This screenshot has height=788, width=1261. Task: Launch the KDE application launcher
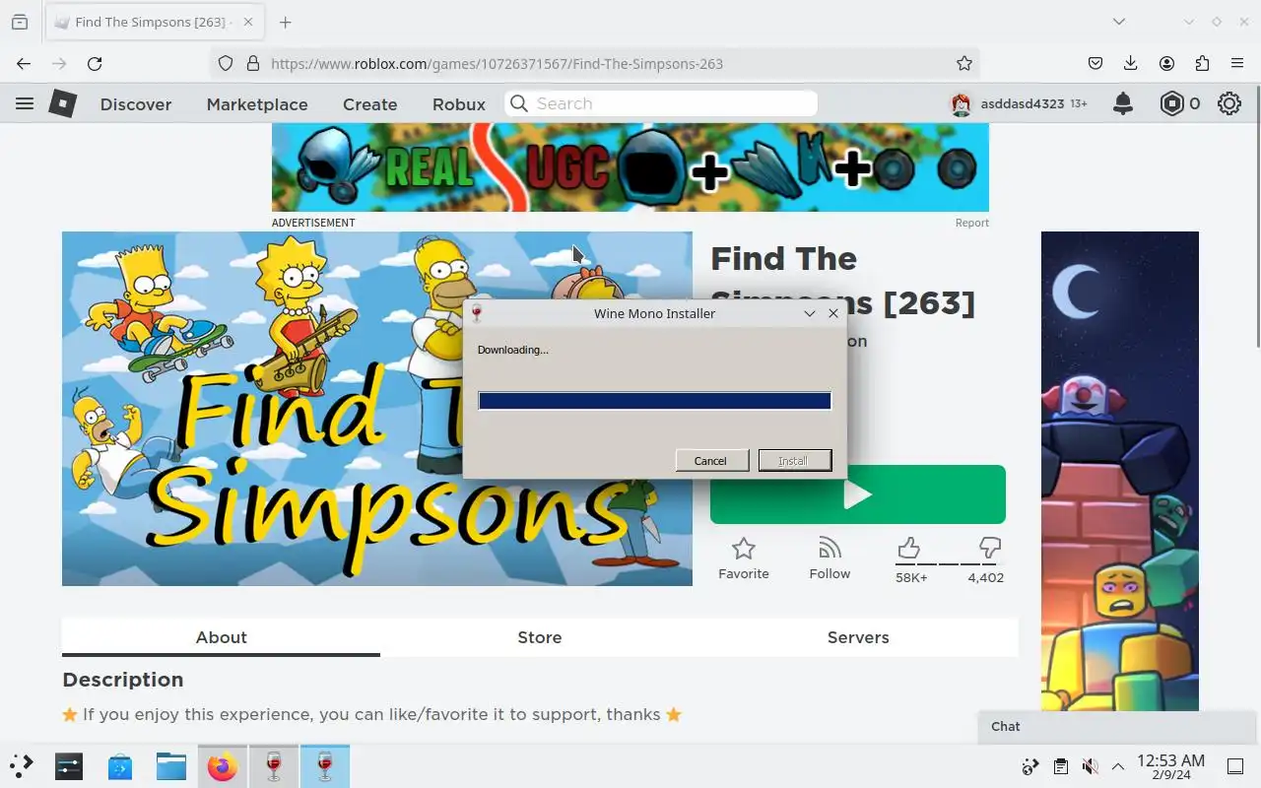(x=22, y=765)
